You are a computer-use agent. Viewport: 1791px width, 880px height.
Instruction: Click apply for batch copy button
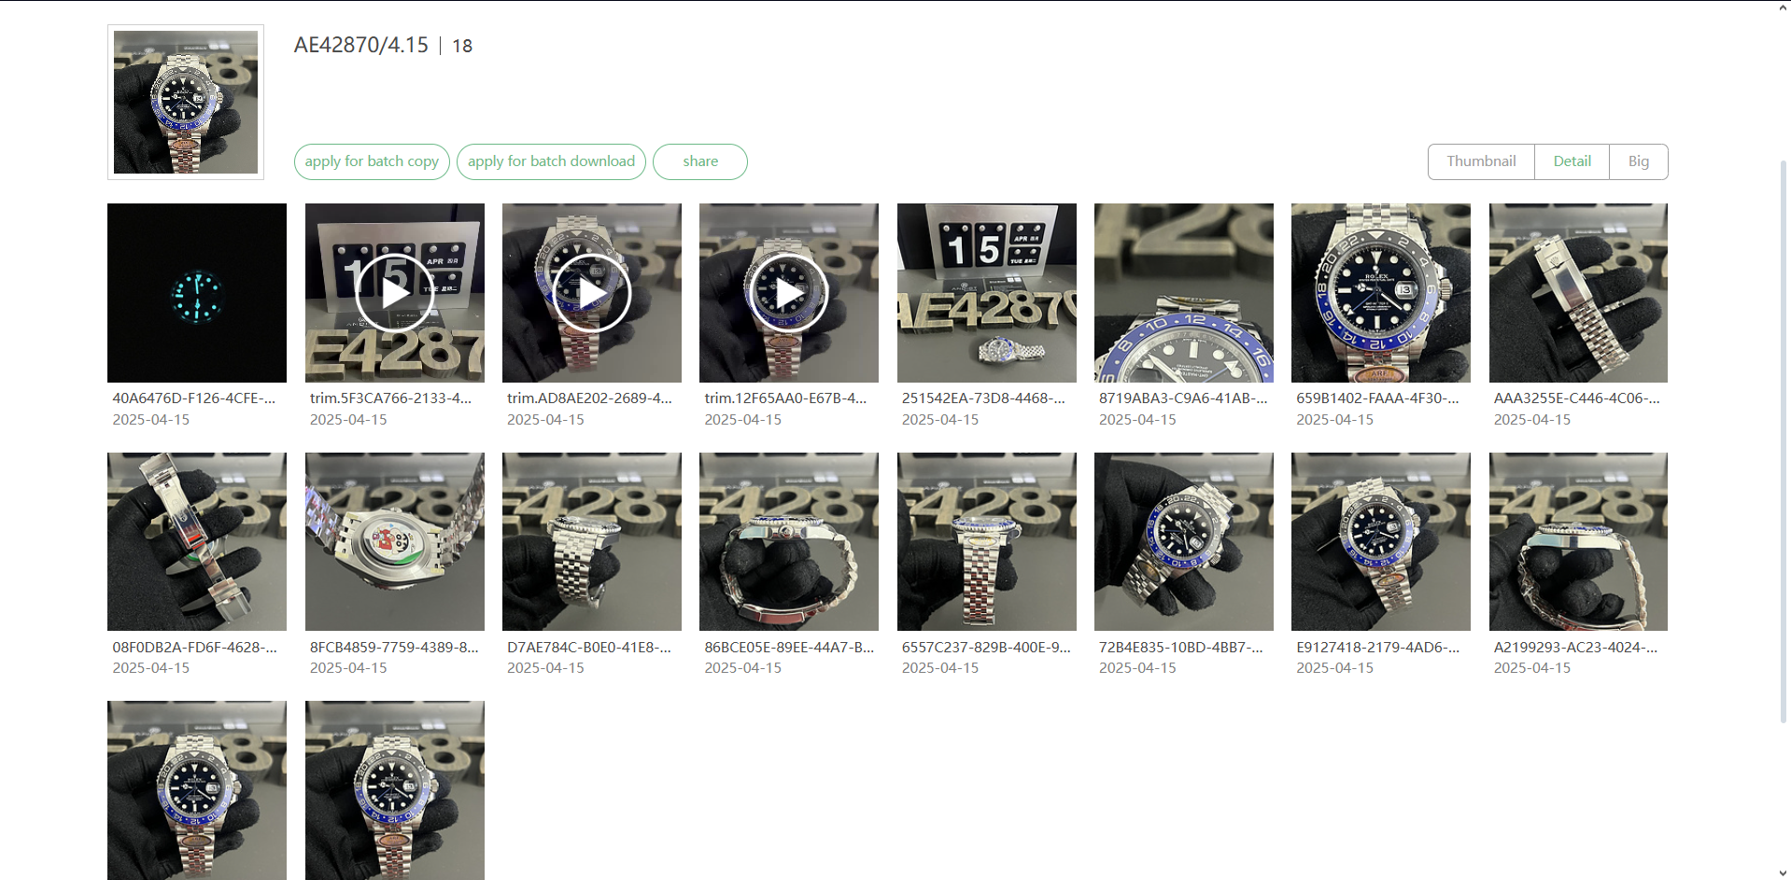[372, 161]
